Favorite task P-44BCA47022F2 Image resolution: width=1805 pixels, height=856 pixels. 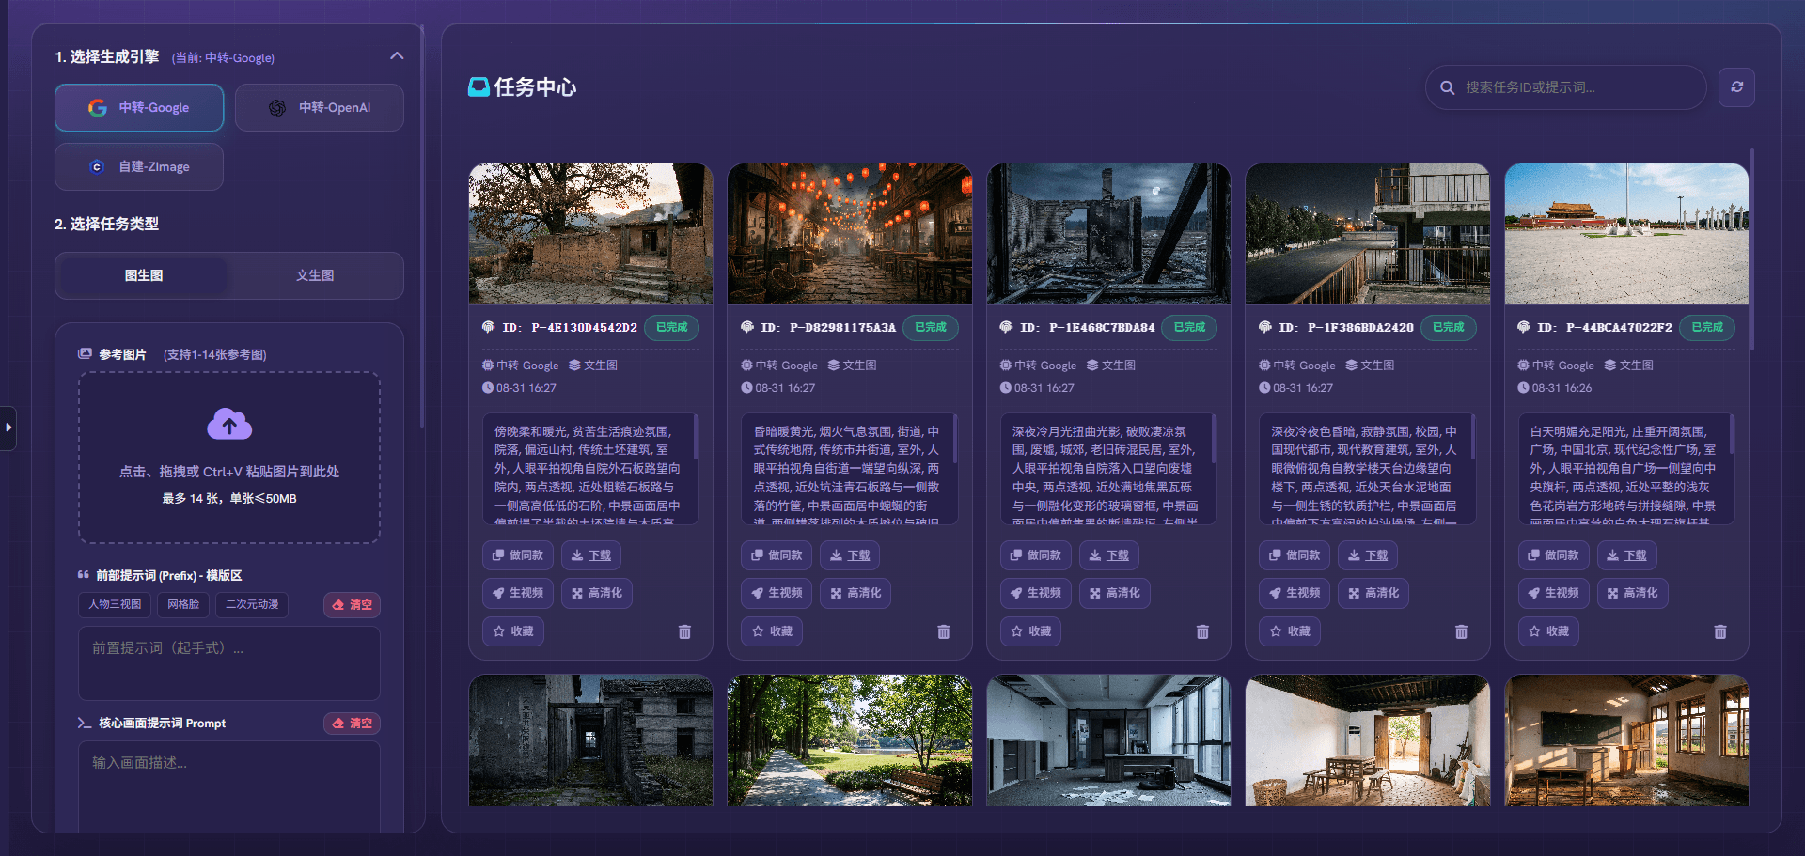pyautogui.click(x=1548, y=631)
